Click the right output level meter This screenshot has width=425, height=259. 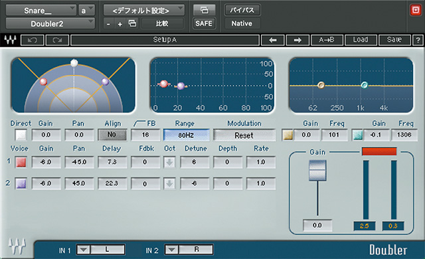(x=394, y=190)
